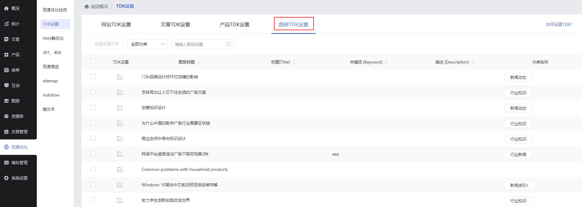Click 新闻资讯1 category tag
Screen dimensions: 582x207
tap(519, 185)
